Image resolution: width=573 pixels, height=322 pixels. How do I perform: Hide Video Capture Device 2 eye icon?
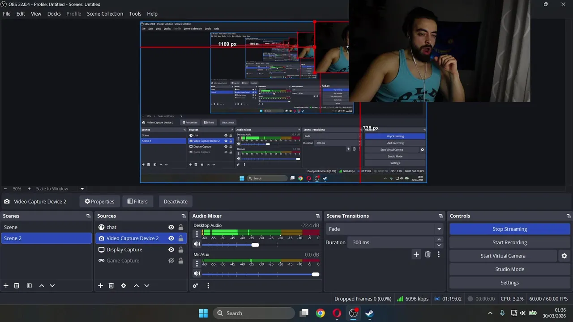(x=171, y=238)
